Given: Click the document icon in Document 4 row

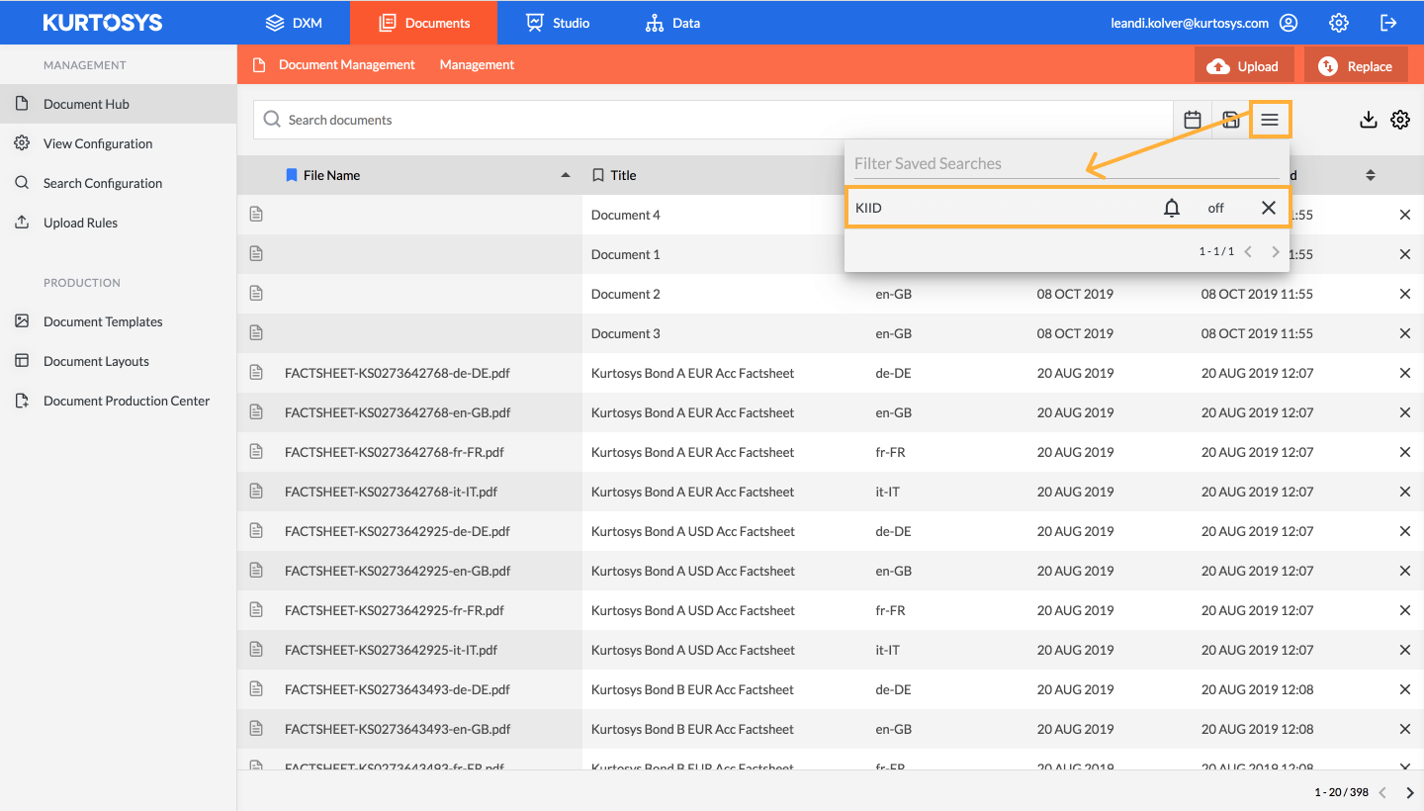Looking at the screenshot, I should (256, 215).
